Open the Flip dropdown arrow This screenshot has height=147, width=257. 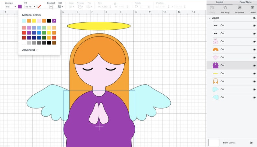pyautogui.click(x=91, y=7)
